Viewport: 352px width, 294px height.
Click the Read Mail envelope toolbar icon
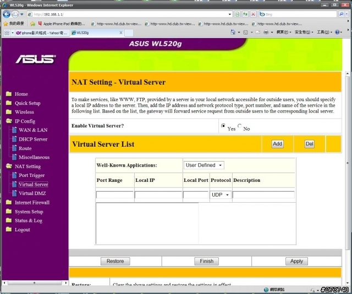(258, 32)
